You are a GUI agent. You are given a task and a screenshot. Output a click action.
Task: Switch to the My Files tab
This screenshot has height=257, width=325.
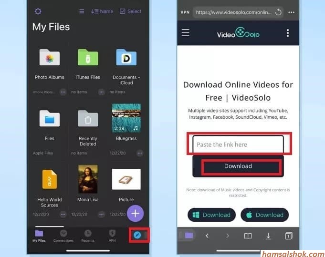39,236
